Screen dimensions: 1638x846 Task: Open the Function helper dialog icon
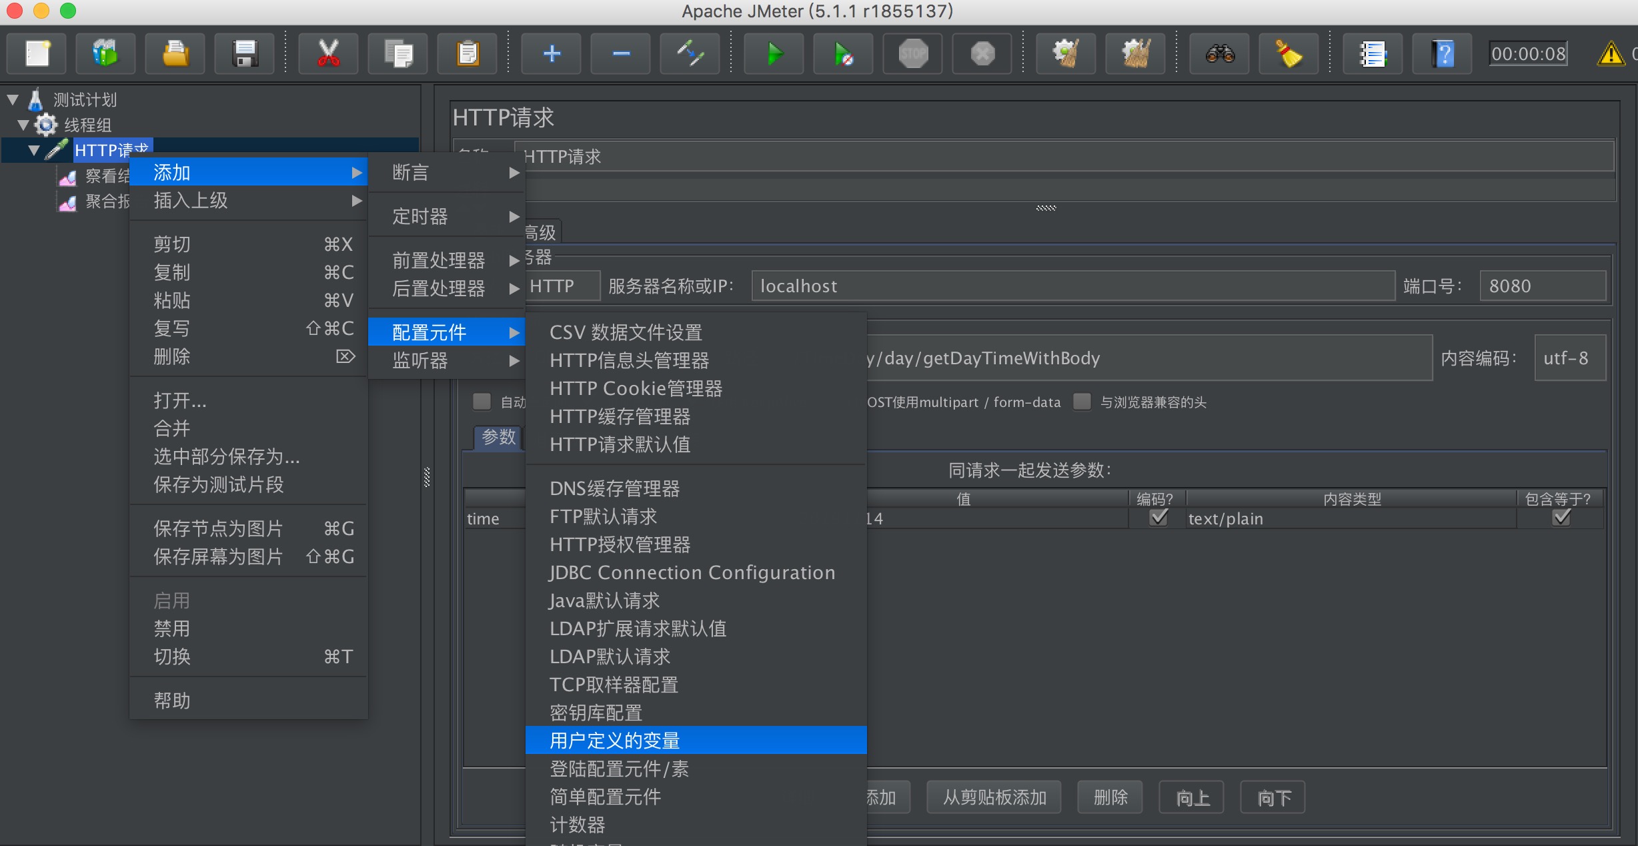1373,53
